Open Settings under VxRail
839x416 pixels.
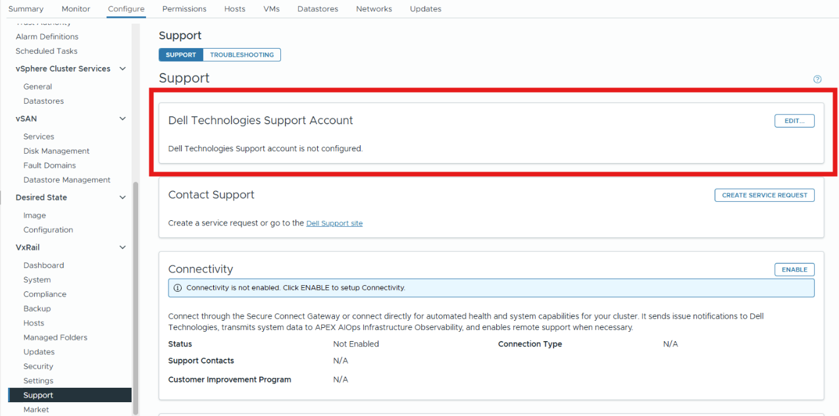click(38, 381)
